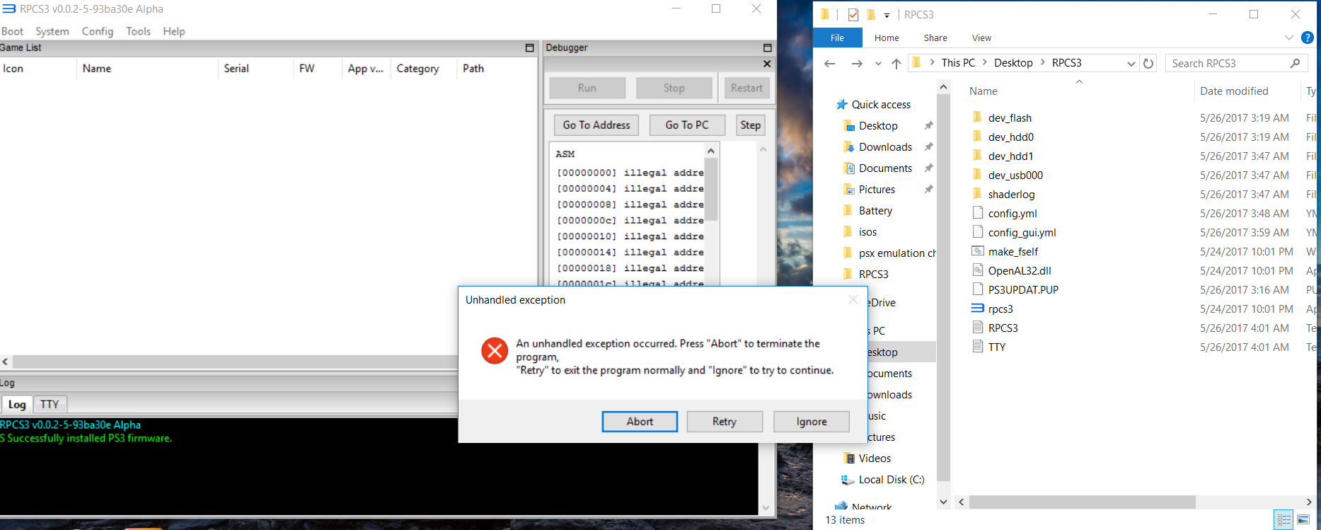Click This PC in the address breadcrumb
The height and width of the screenshot is (530, 1321).
coord(958,63)
